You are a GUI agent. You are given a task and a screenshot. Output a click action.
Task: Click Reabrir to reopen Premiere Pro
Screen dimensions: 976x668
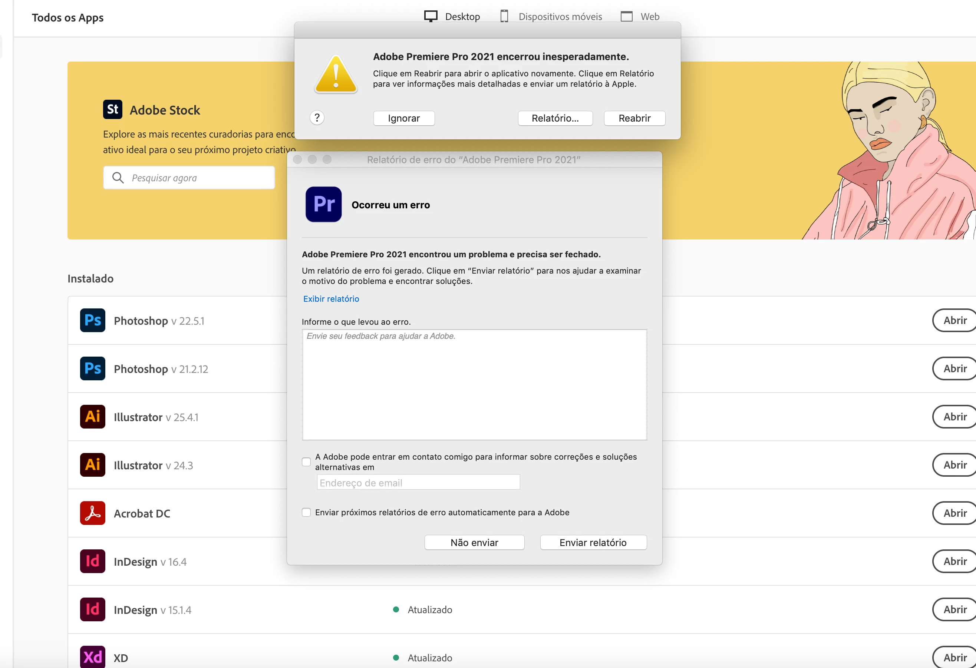(x=634, y=118)
